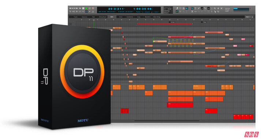
Task: Select the I-Beam selection tool
Action: click(x=195, y=8)
